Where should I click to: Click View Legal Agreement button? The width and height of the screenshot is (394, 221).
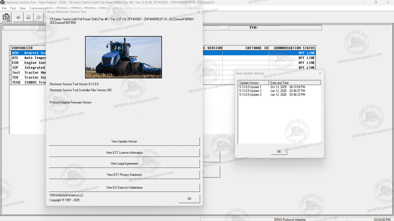pyautogui.click(x=124, y=163)
